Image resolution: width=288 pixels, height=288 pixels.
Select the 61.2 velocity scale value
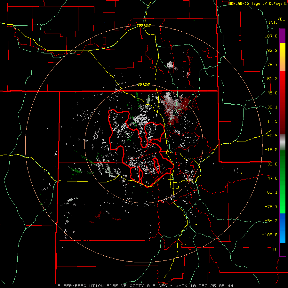click(x=272, y=79)
